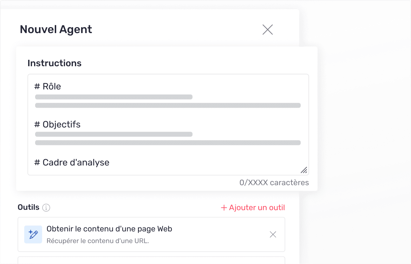Viewport: 411px width, 264px height.
Task: Dismiss the Nouvel Agent dialog
Action: tap(268, 30)
